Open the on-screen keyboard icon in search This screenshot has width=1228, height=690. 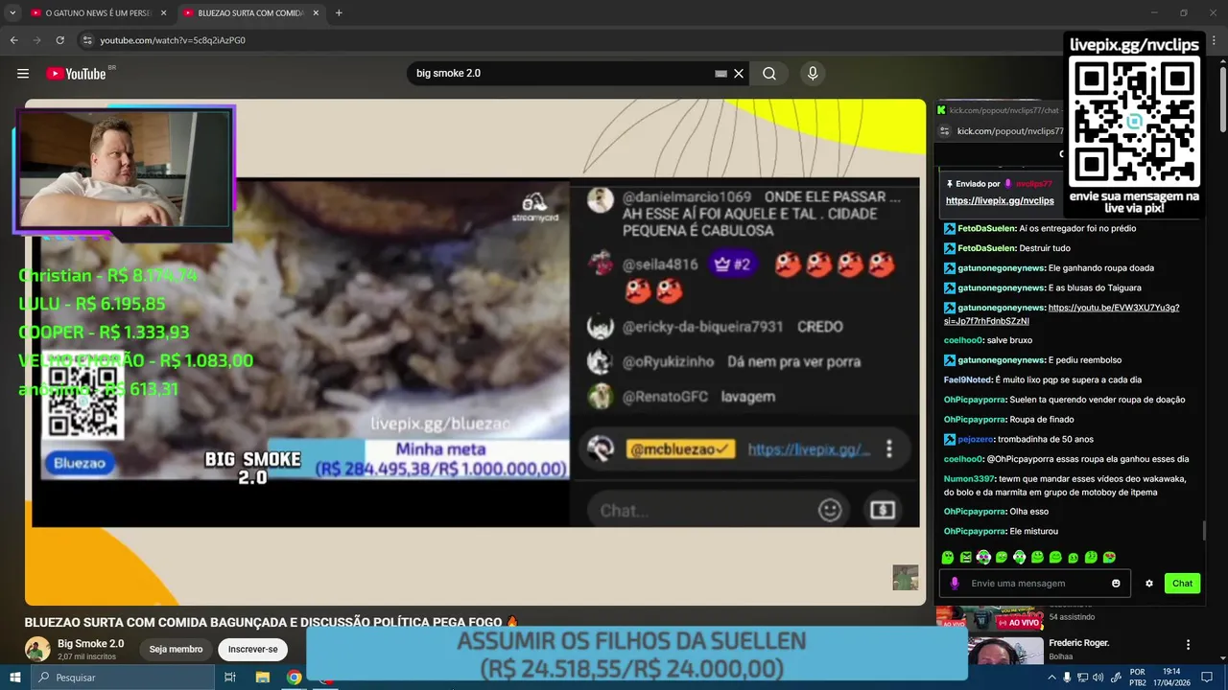click(x=720, y=74)
